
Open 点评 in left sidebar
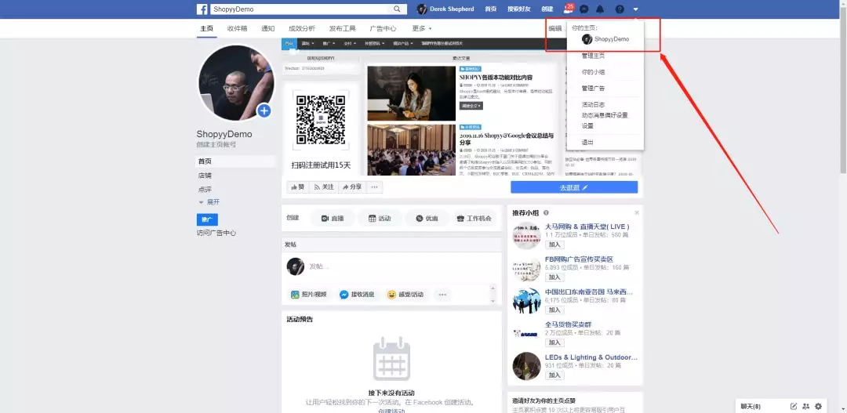205,190
